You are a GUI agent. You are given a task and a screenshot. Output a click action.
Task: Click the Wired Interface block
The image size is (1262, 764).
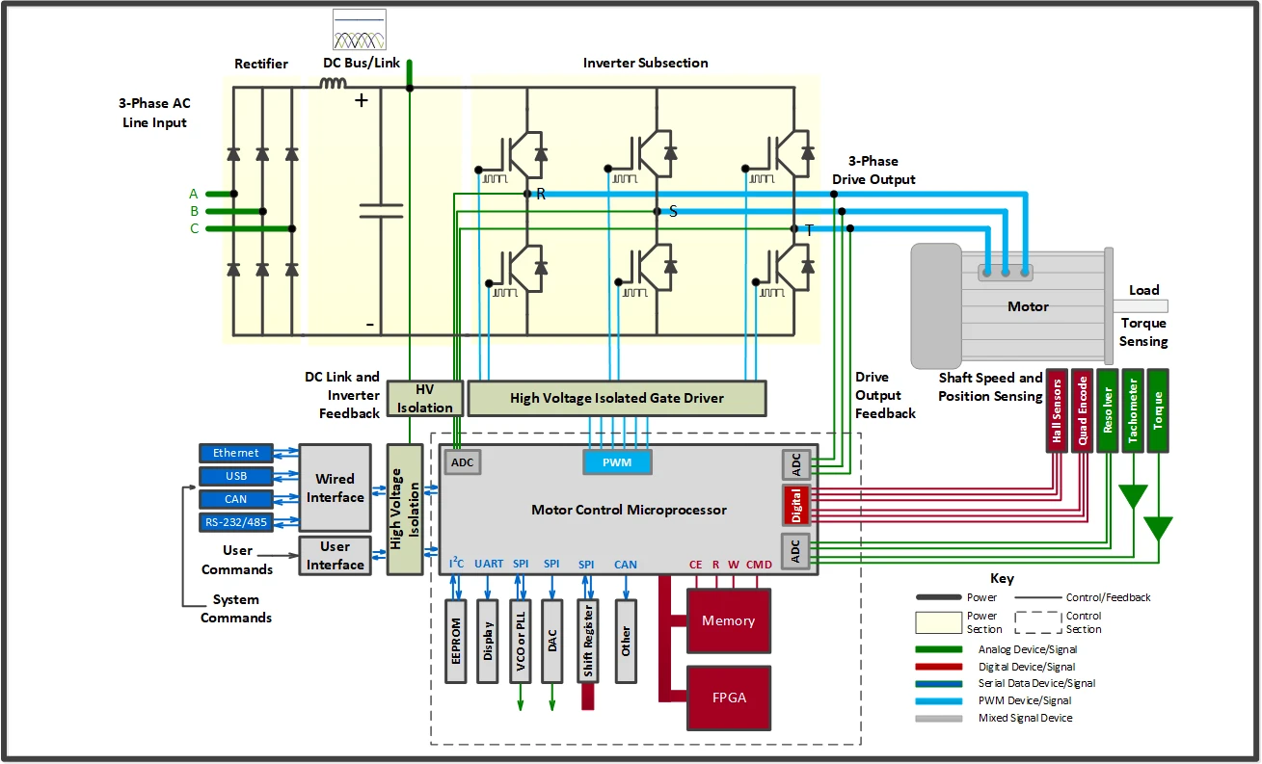335,487
